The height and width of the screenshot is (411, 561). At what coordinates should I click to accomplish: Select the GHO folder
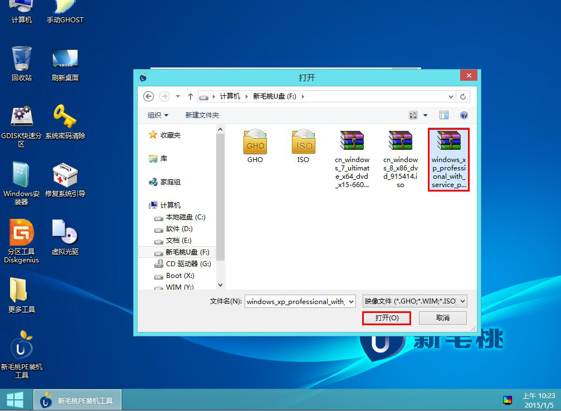tap(255, 146)
